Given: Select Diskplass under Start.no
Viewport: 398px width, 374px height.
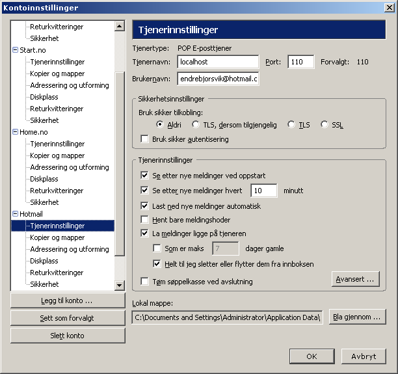Looking at the screenshot, I should click(x=44, y=97).
